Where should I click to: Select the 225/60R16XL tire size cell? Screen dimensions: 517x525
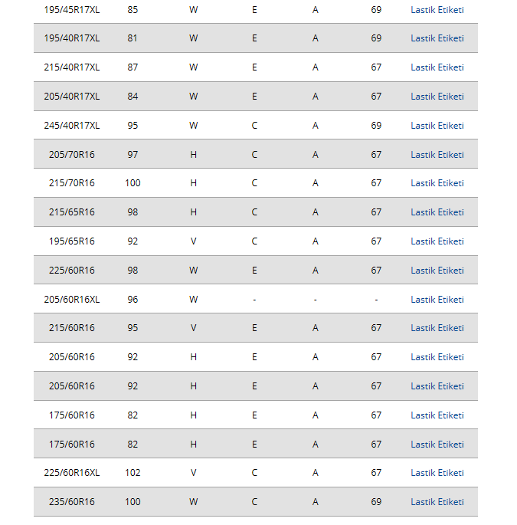tap(72, 473)
